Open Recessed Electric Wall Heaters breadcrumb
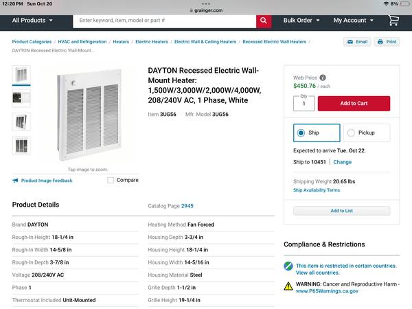The image size is (412, 309). (274, 41)
